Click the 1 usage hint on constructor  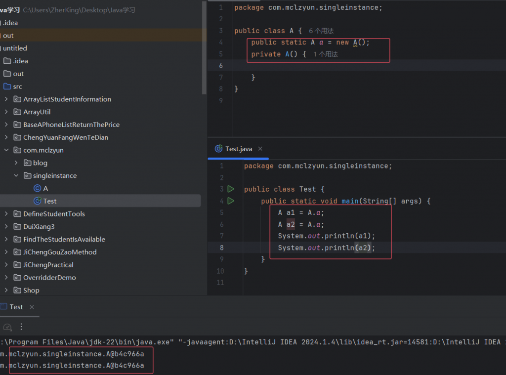click(x=325, y=54)
